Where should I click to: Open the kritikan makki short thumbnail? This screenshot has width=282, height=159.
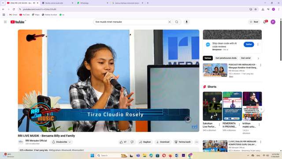pos(252,106)
